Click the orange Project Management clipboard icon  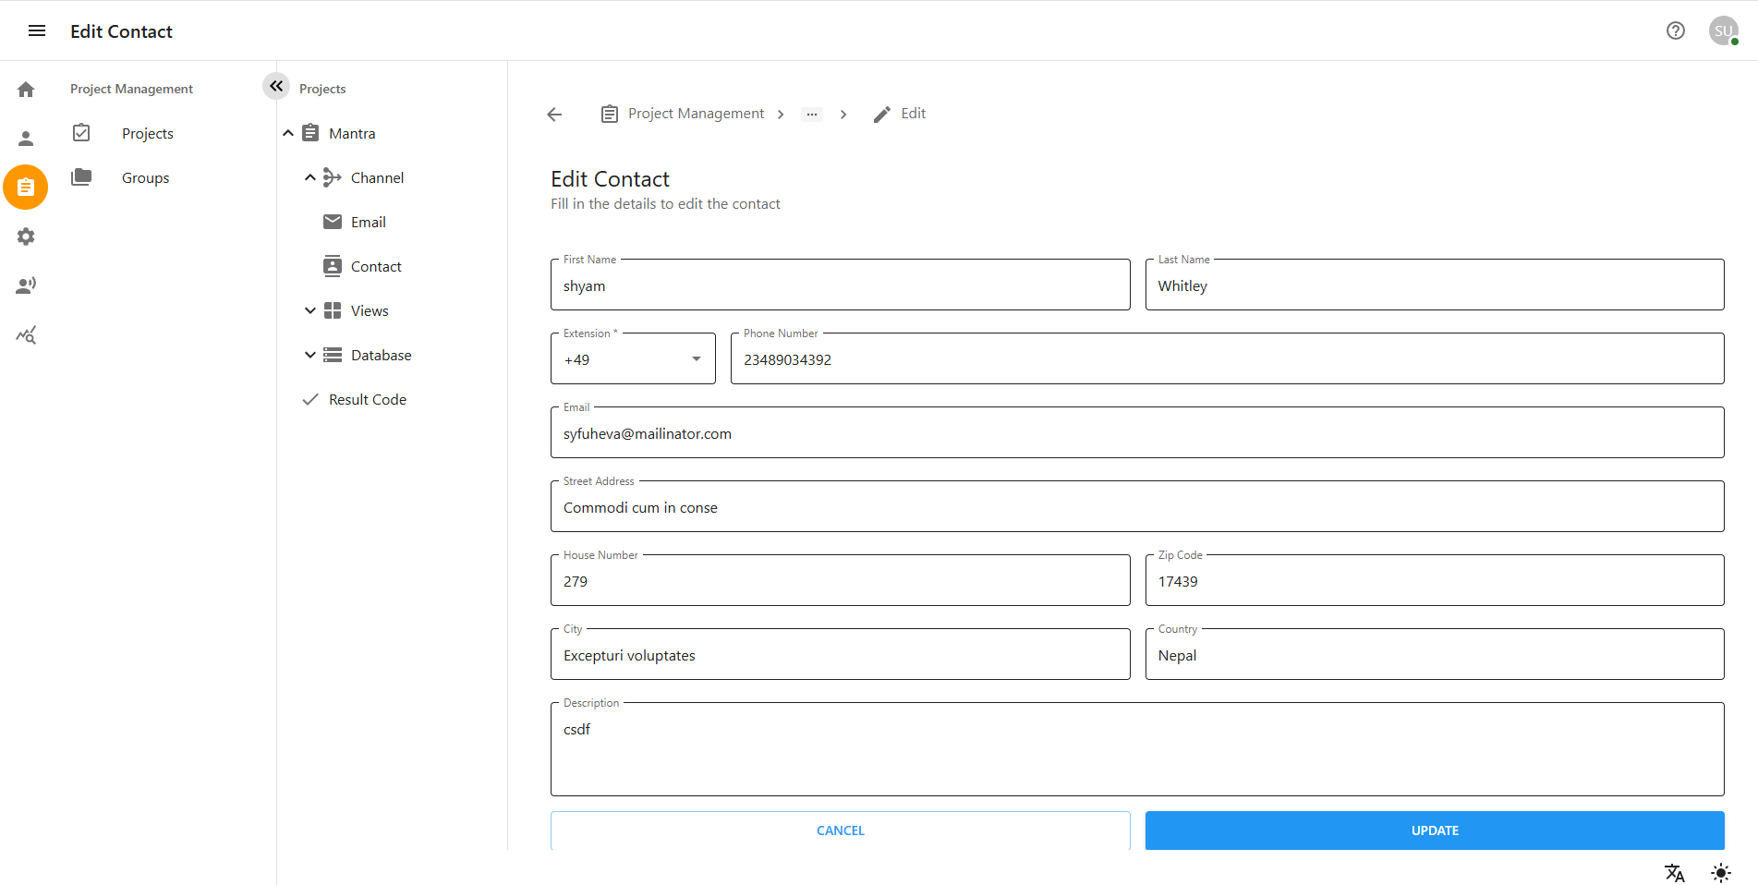click(25, 187)
